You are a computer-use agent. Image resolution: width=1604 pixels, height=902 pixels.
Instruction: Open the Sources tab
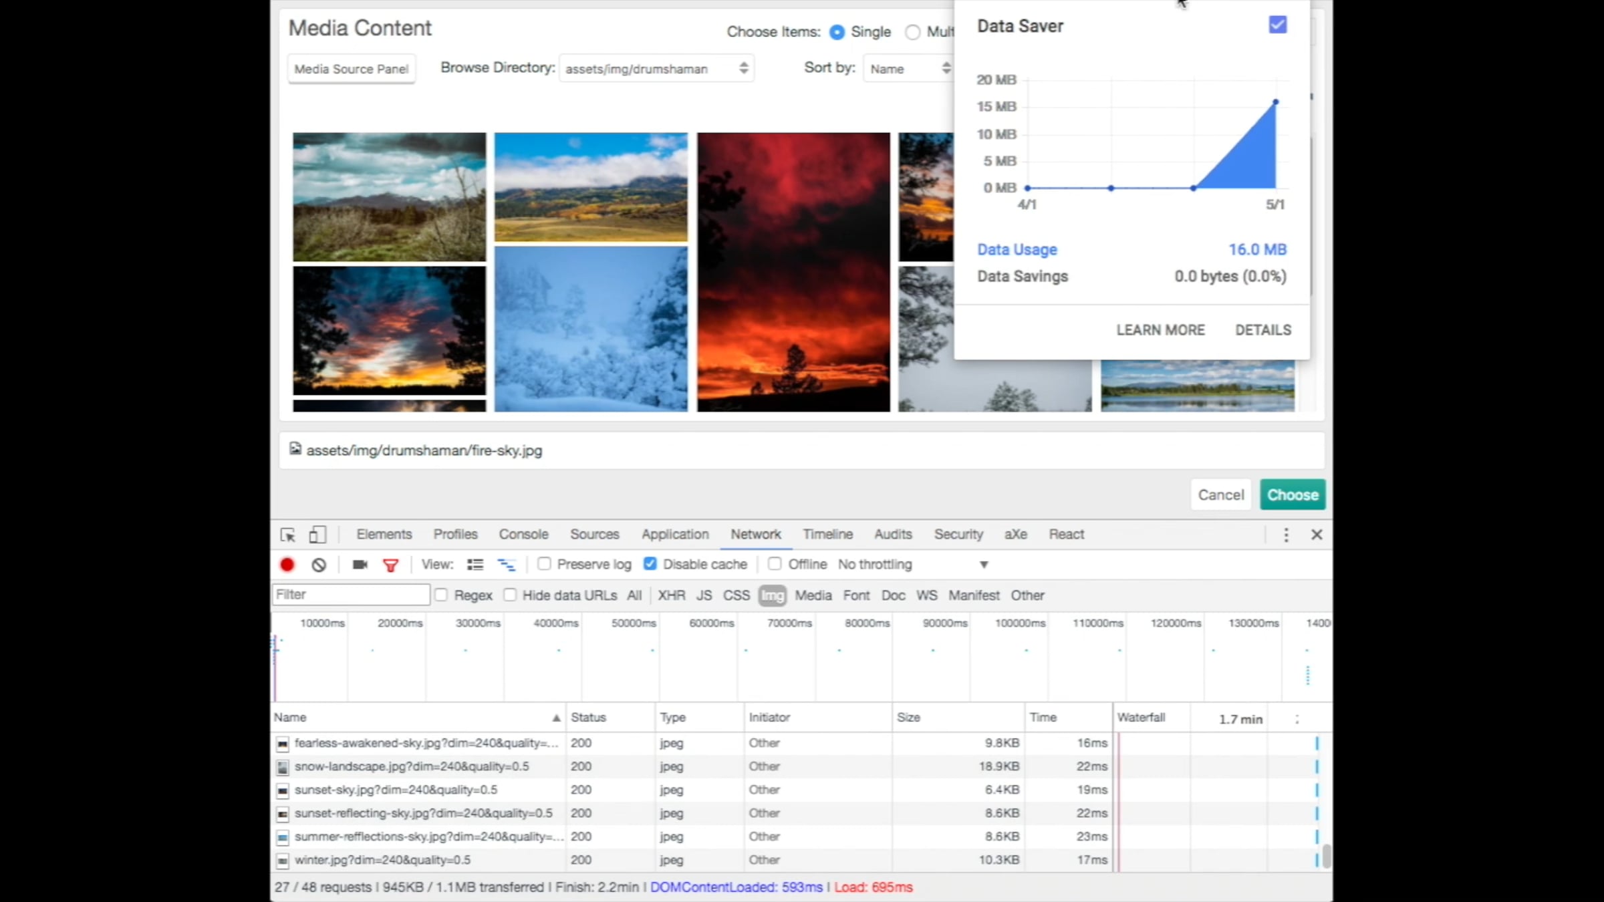[595, 535]
